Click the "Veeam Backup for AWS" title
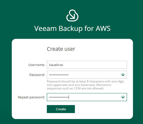The width and height of the screenshot is (143, 124). point(72,29)
